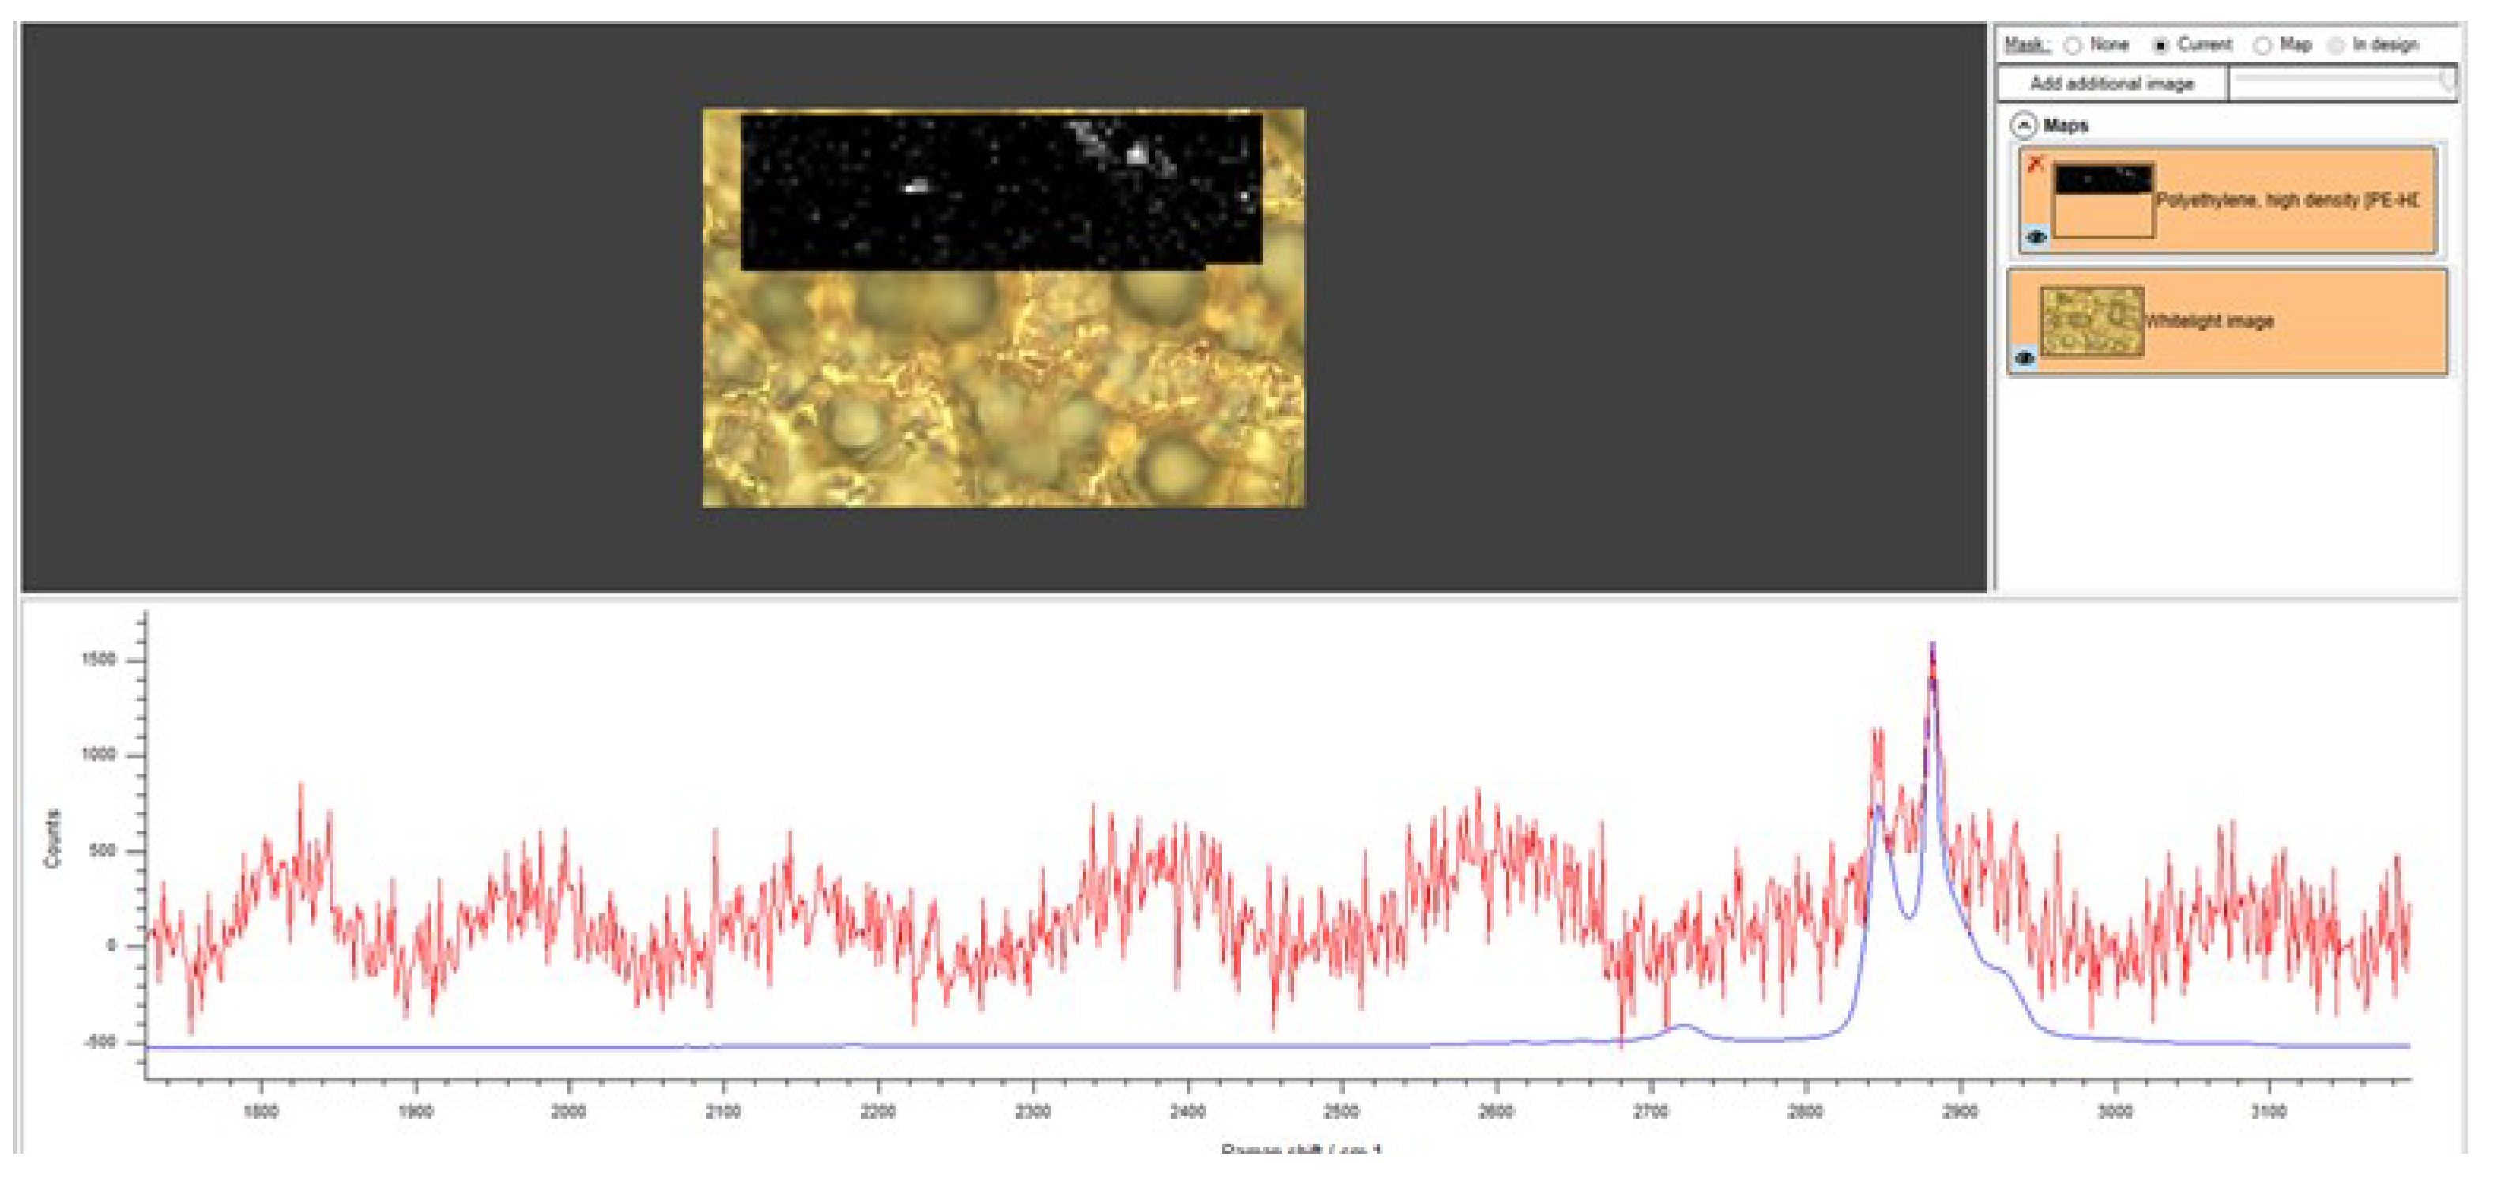Choose the Current mask radio button
The height and width of the screenshot is (1194, 2505).
(x=2160, y=46)
